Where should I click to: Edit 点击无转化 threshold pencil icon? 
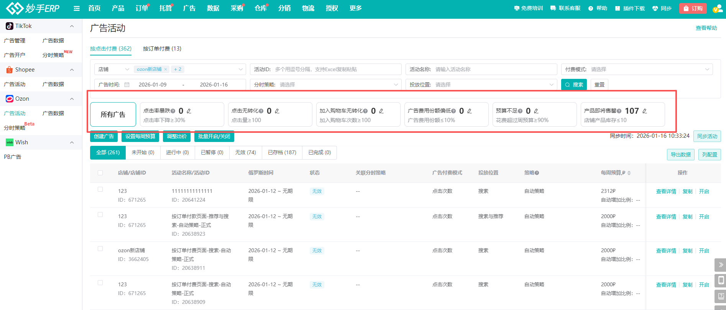click(x=277, y=111)
